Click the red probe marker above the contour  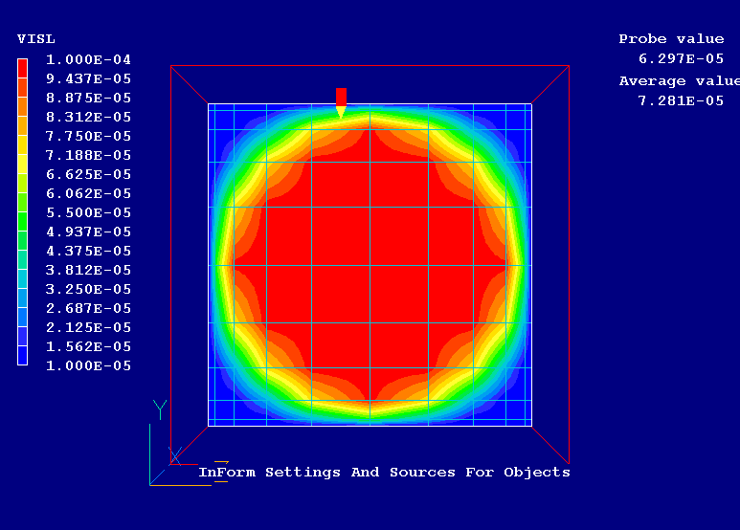341,98
